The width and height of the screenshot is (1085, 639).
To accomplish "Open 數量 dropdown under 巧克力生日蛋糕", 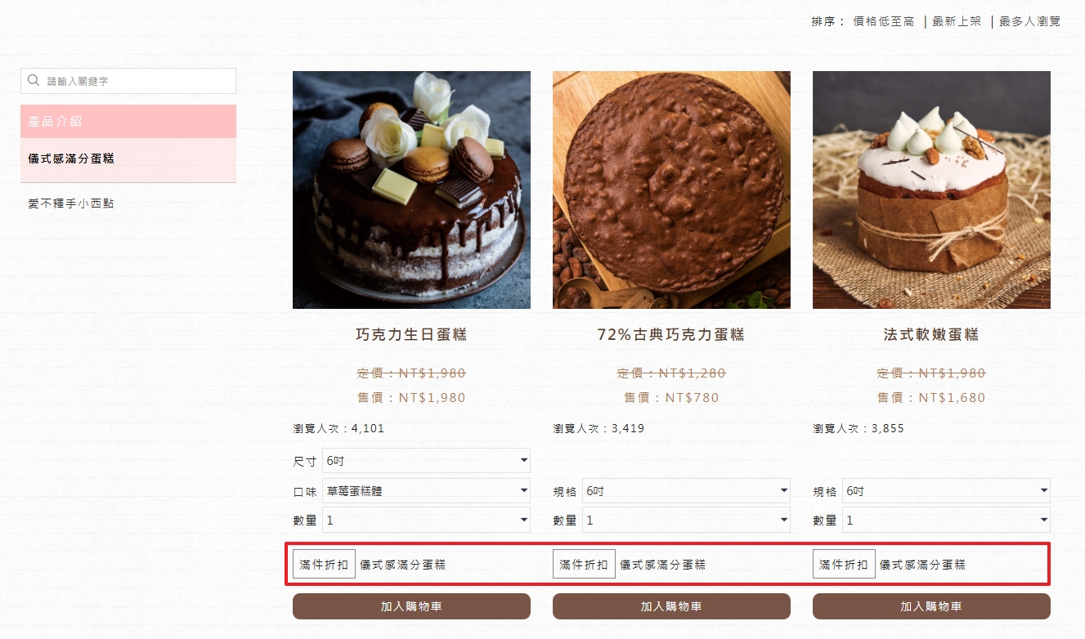I will 426,520.
